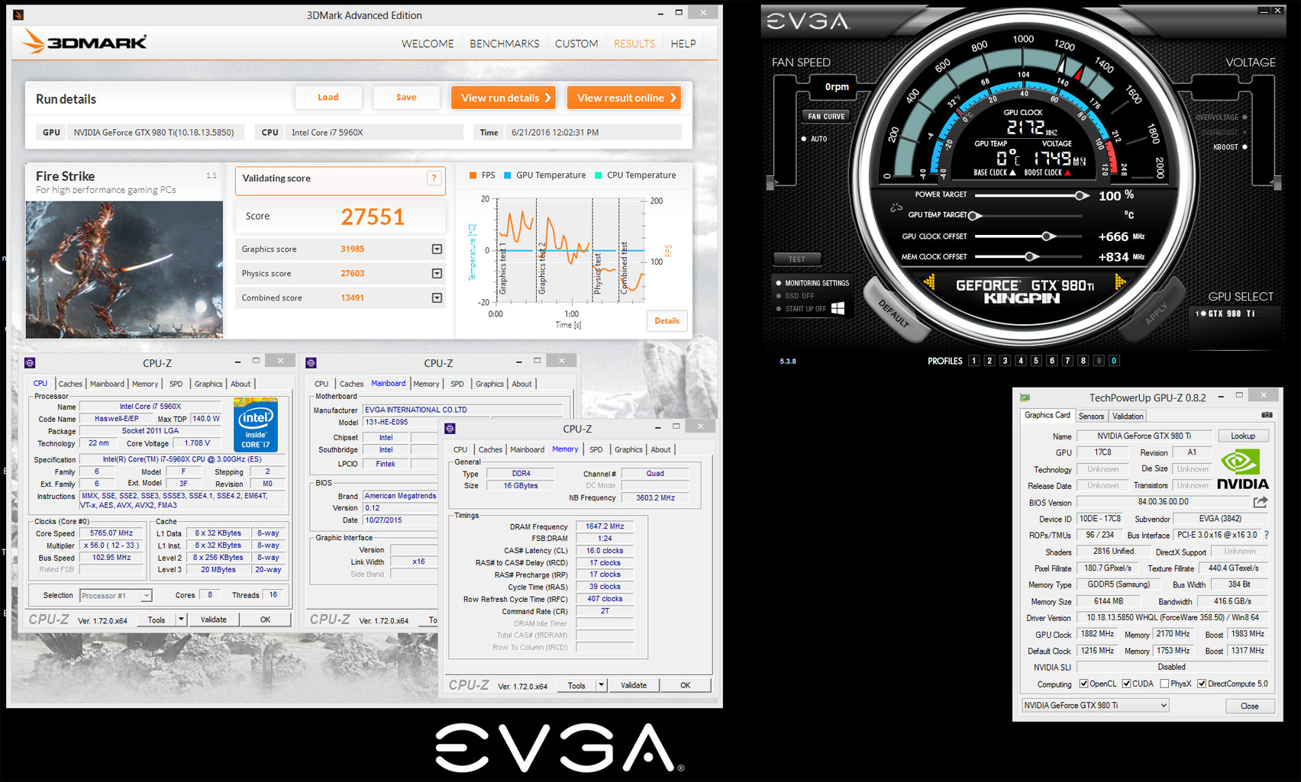Click the 3DMark title bar app icon

tap(18, 14)
